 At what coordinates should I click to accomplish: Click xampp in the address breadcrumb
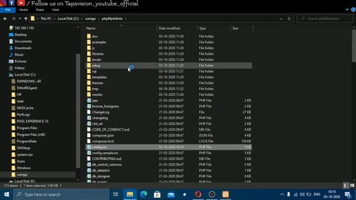[x=90, y=18]
